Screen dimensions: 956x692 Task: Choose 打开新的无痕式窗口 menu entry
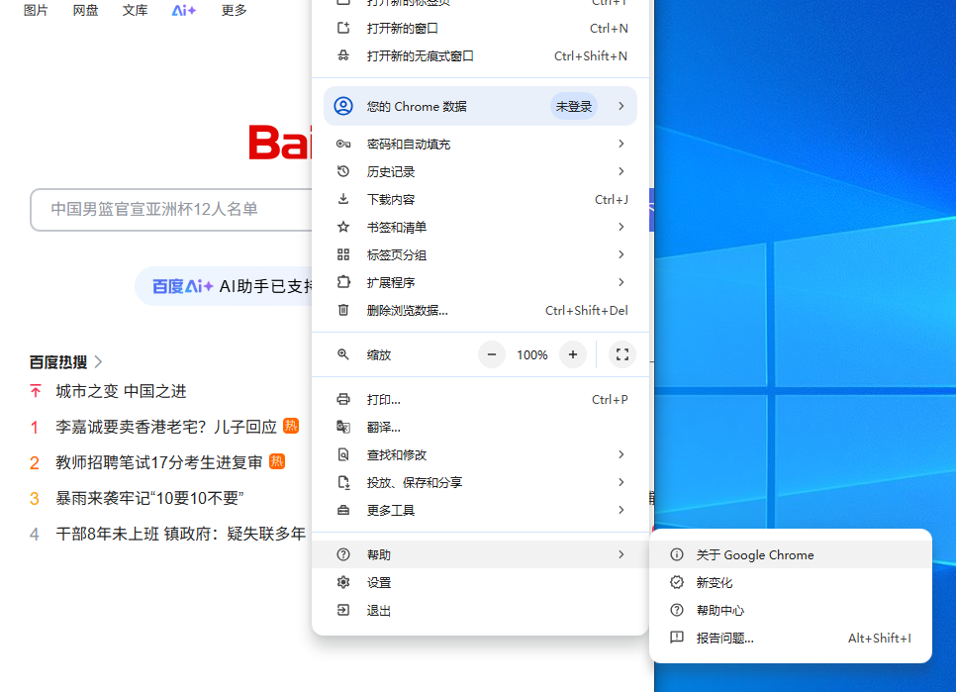pyautogui.click(x=480, y=55)
